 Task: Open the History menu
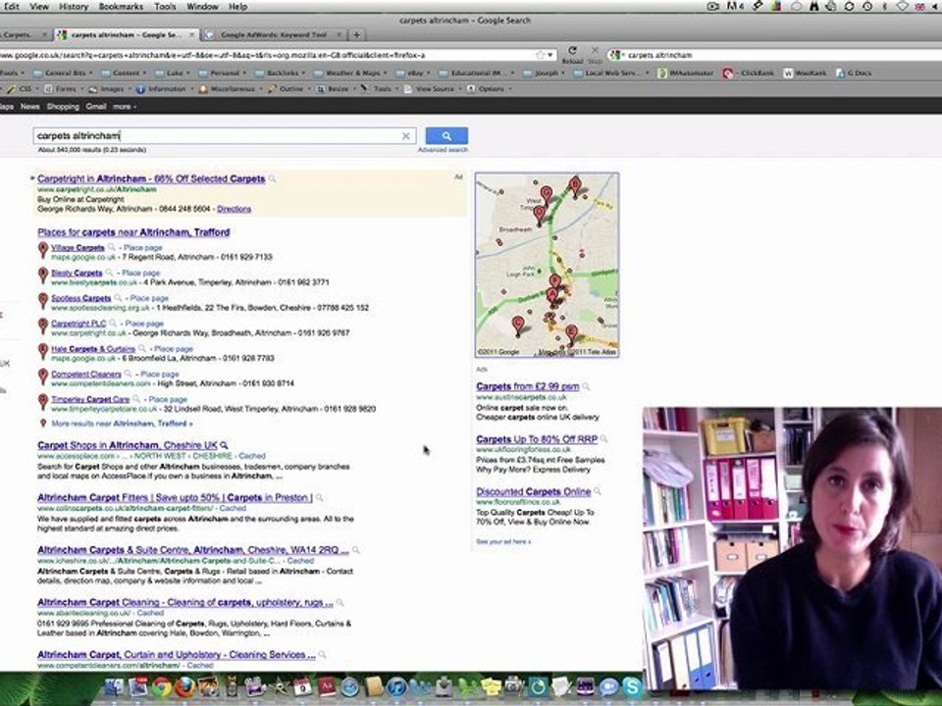pos(74,7)
